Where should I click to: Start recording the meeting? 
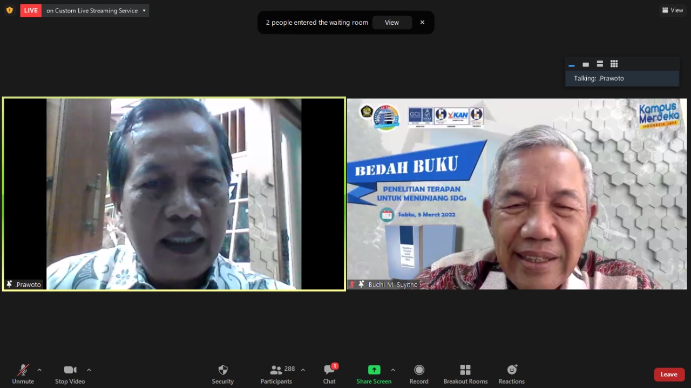click(419, 373)
